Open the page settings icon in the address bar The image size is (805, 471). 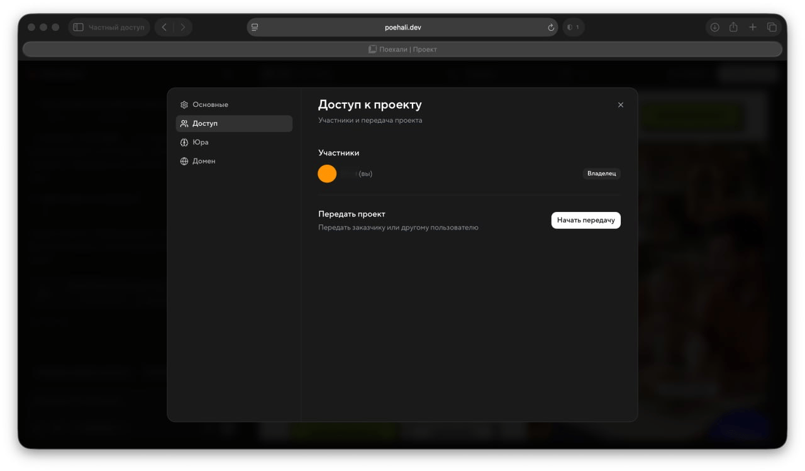click(x=255, y=27)
